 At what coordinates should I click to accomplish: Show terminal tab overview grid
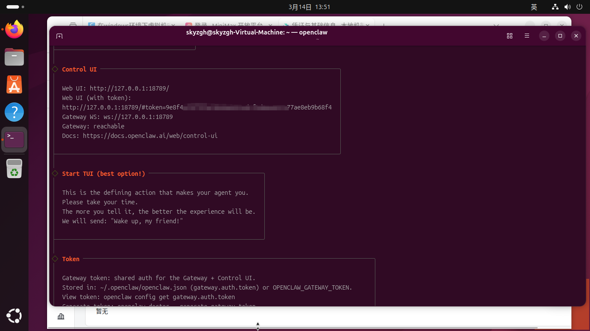(x=510, y=36)
